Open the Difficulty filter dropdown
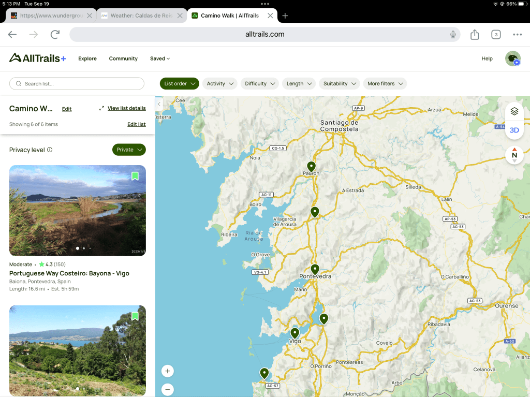The image size is (530, 397). [x=259, y=83]
